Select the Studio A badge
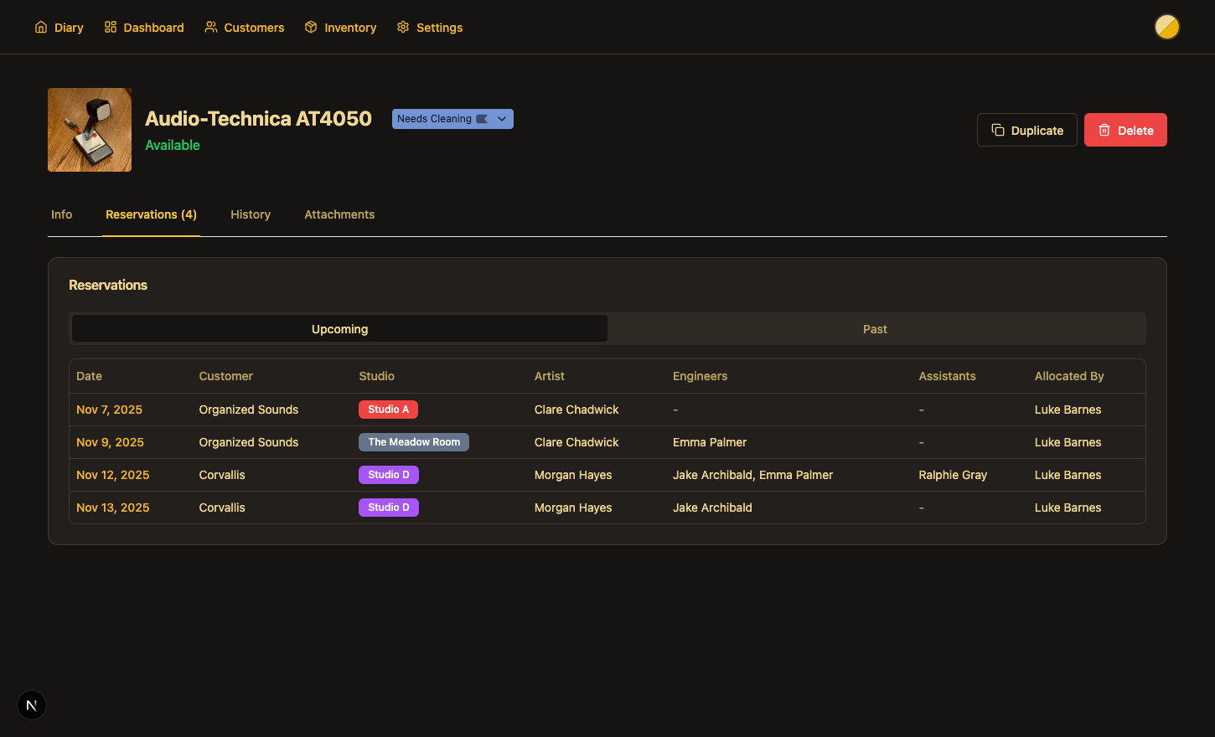 [x=388, y=410]
